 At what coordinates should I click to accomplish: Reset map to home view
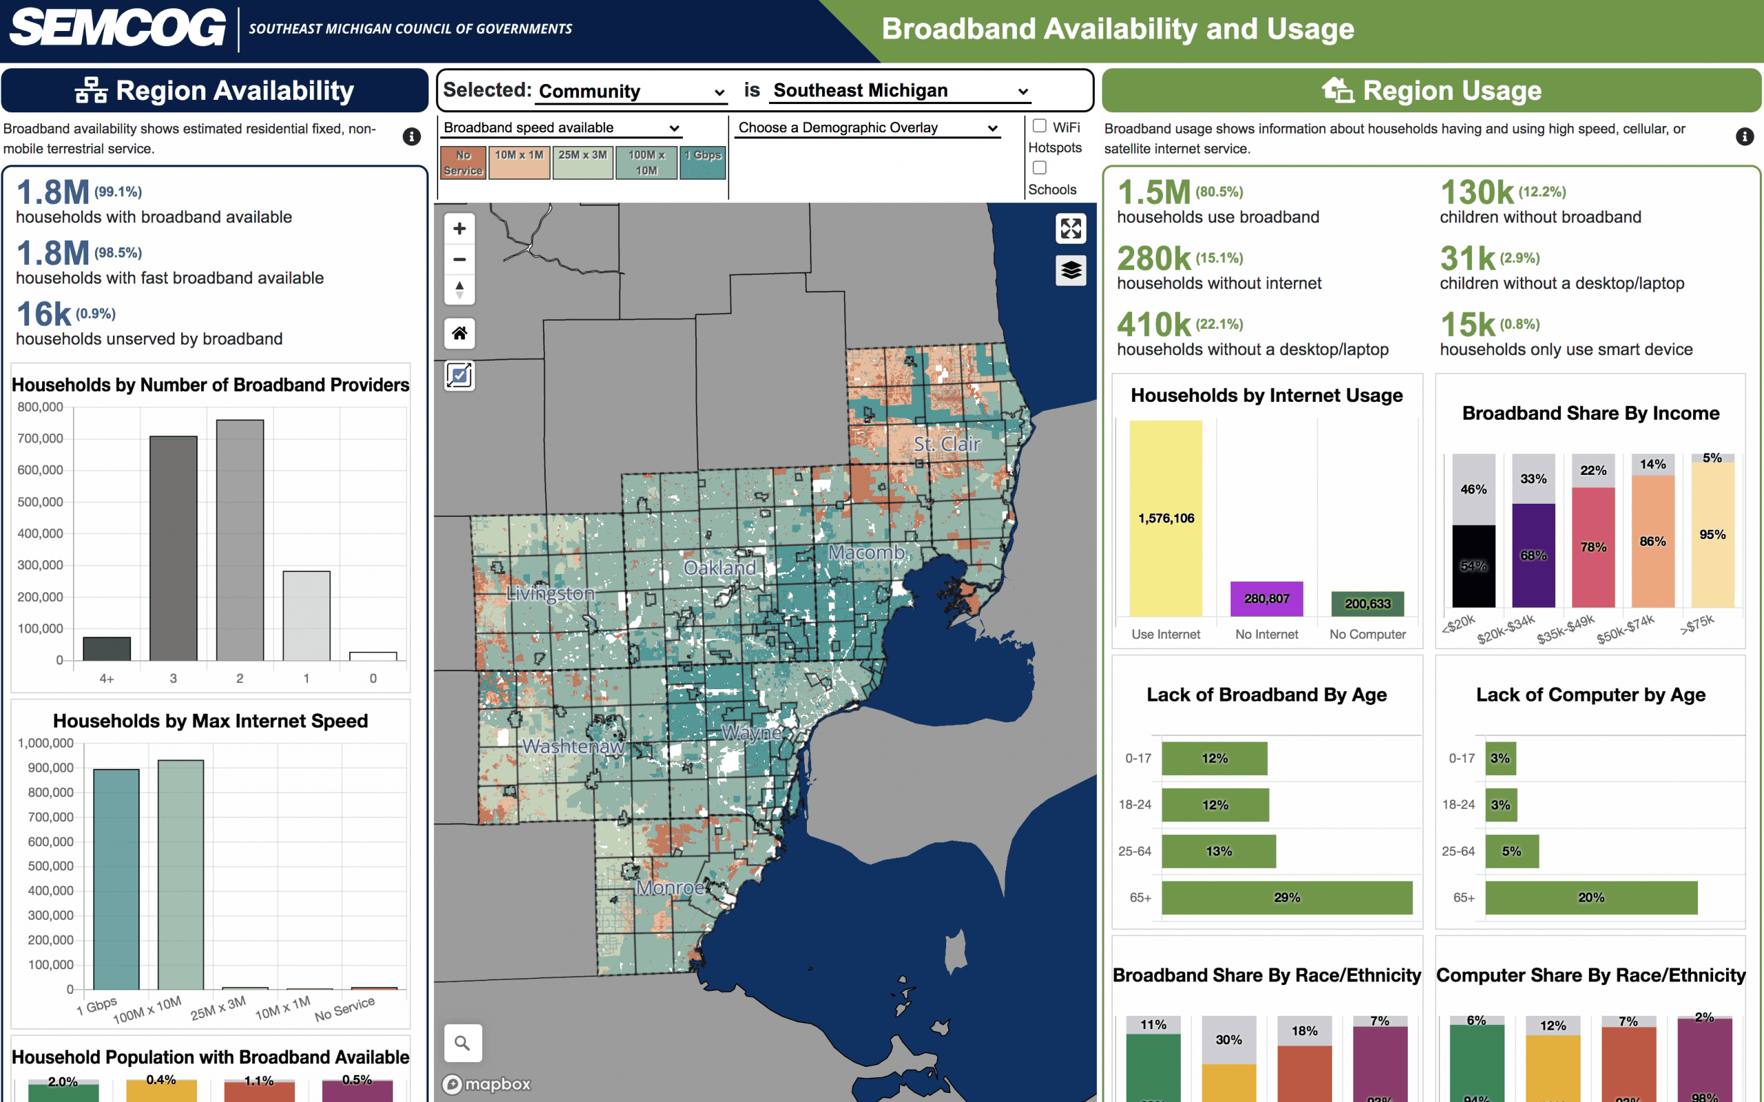click(x=459, y=334)
